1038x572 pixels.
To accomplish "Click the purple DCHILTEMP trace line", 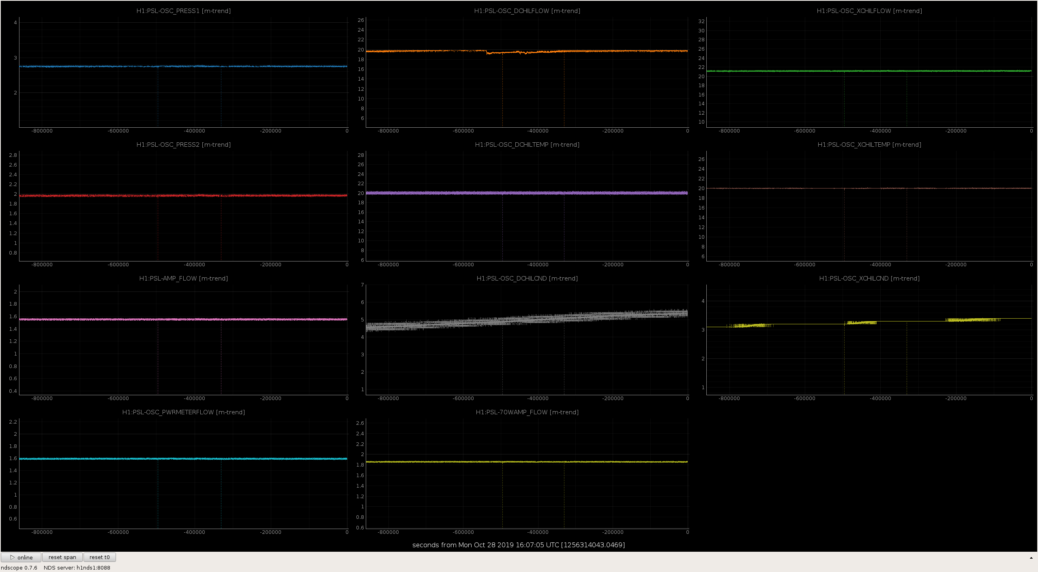I will pyautogui.click(x=527, y=193).
